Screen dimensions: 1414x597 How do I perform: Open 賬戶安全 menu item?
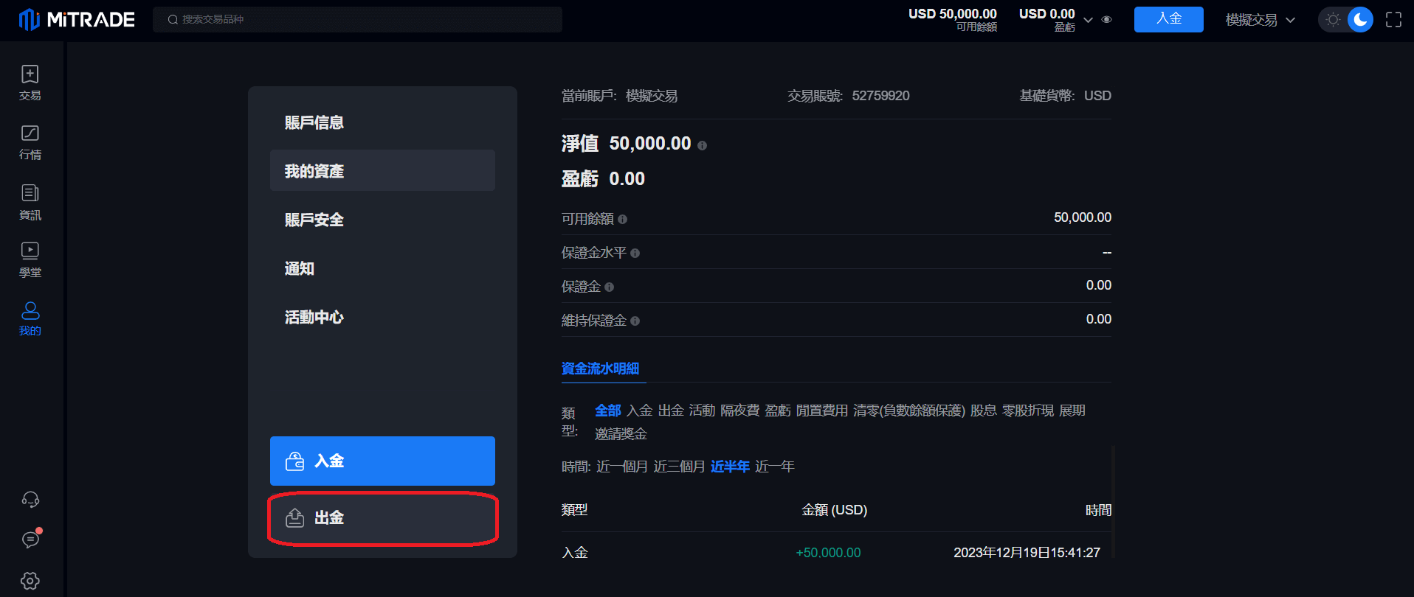[314, 220]
